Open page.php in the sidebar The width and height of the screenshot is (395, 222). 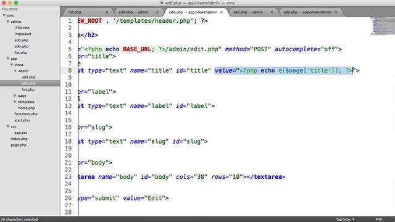click(19, 145)
